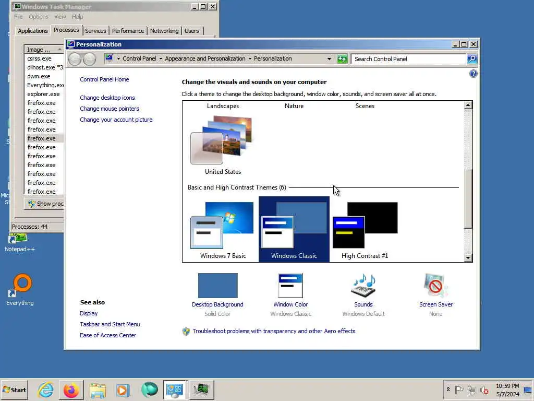Open Windows Explorer folder on taskbar
Viewport: 534px width, 401px height.
pyautogui.click(x=98, y=390)
